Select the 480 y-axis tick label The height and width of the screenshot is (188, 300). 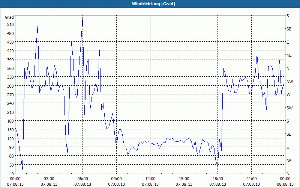(x=10, y=33)
